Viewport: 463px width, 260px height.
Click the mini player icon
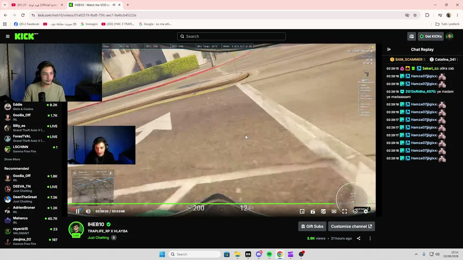click(302, 211)
